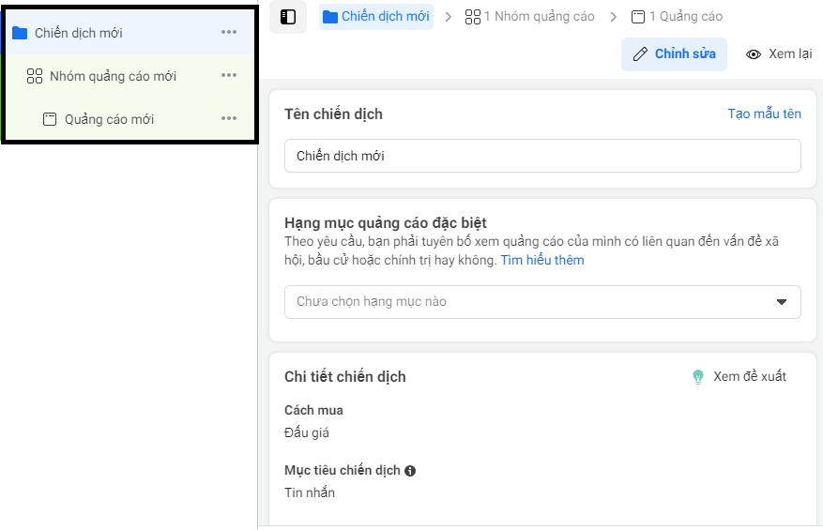Click the Mục tiêu chiến dịch label

click(343, 470)
